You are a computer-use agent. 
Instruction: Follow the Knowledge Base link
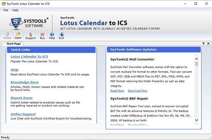pyautogui.click(x=25, y=82)
